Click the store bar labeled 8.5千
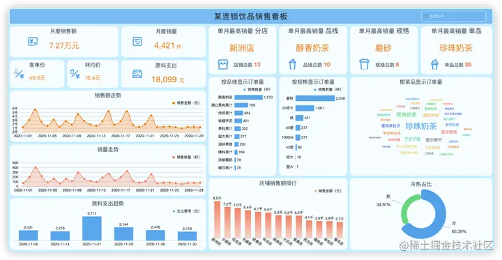 [218, 219]
